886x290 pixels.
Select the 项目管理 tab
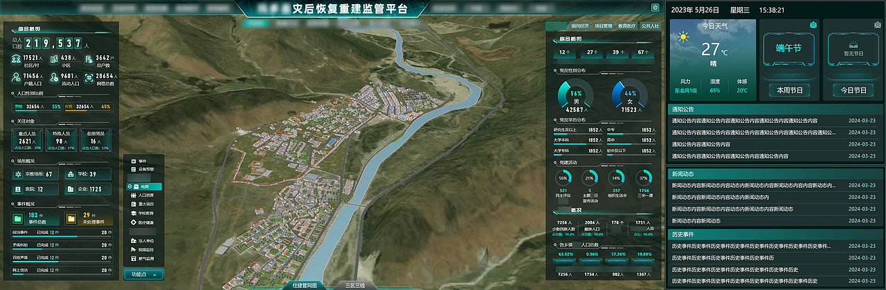click(x=604, y=26)
